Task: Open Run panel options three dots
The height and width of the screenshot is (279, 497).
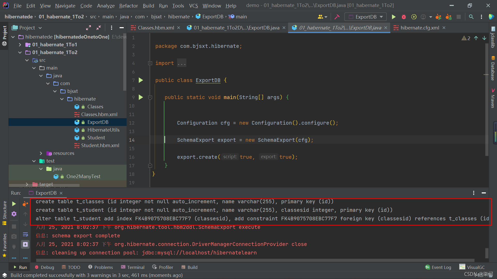Action: [x=473, y=193]
